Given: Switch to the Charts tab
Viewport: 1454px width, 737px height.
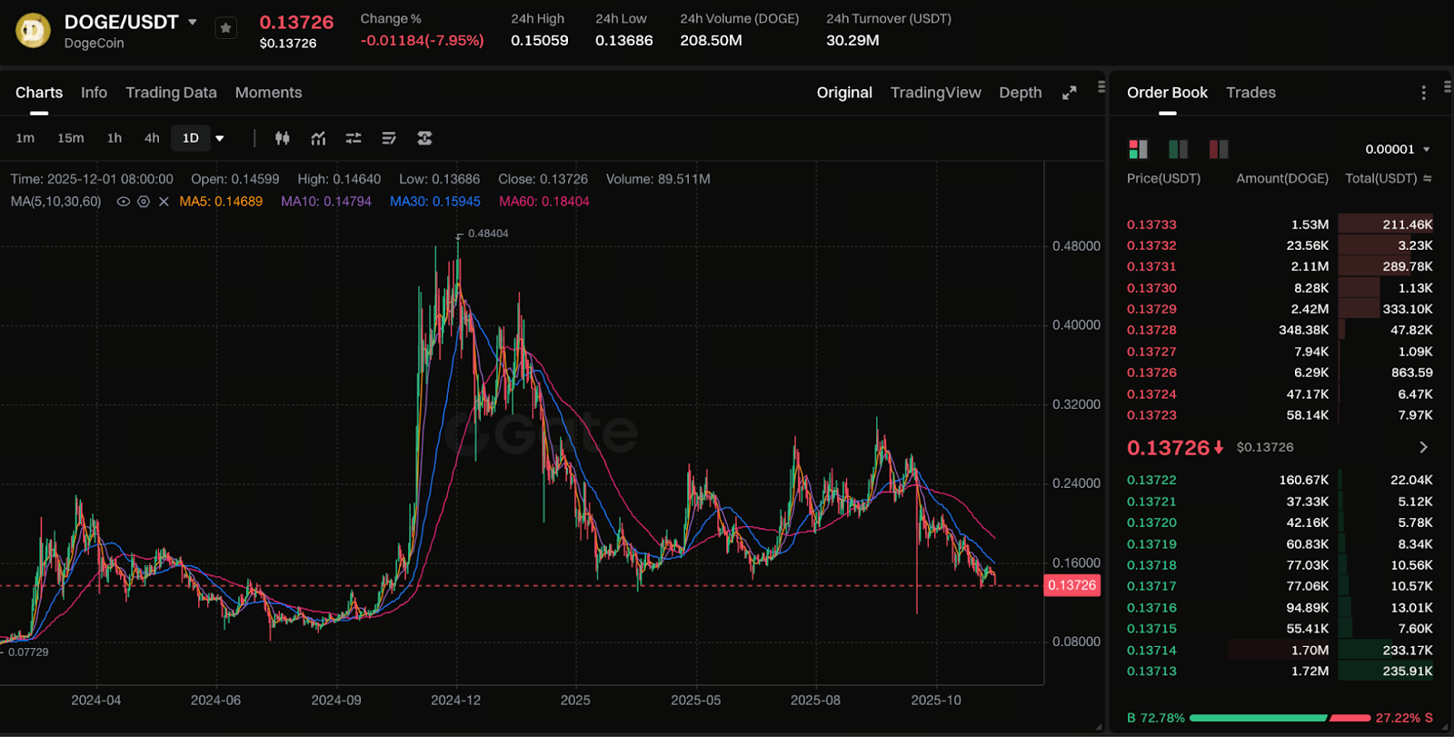Looking at the screenshot, I should click(39, 93).
